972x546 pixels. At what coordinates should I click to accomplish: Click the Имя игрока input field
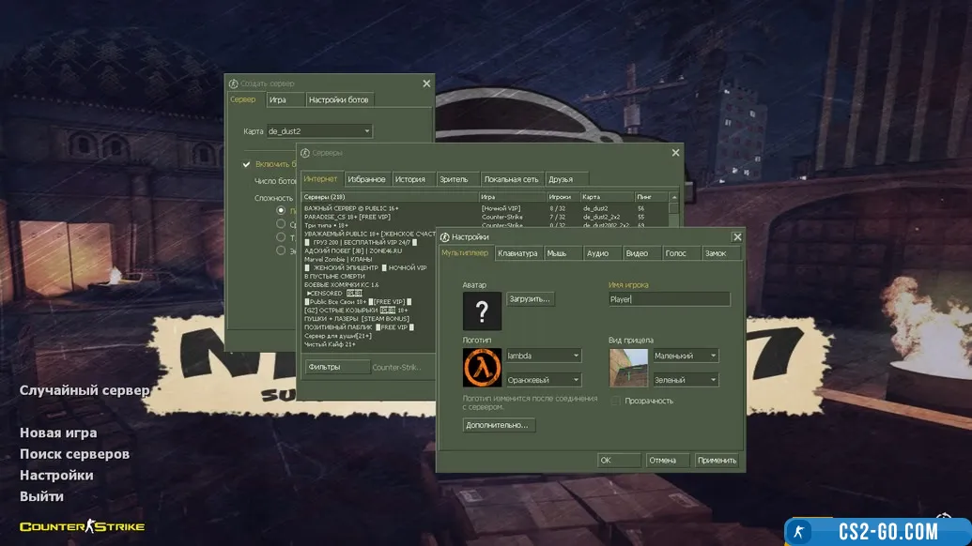coord(669,299)
